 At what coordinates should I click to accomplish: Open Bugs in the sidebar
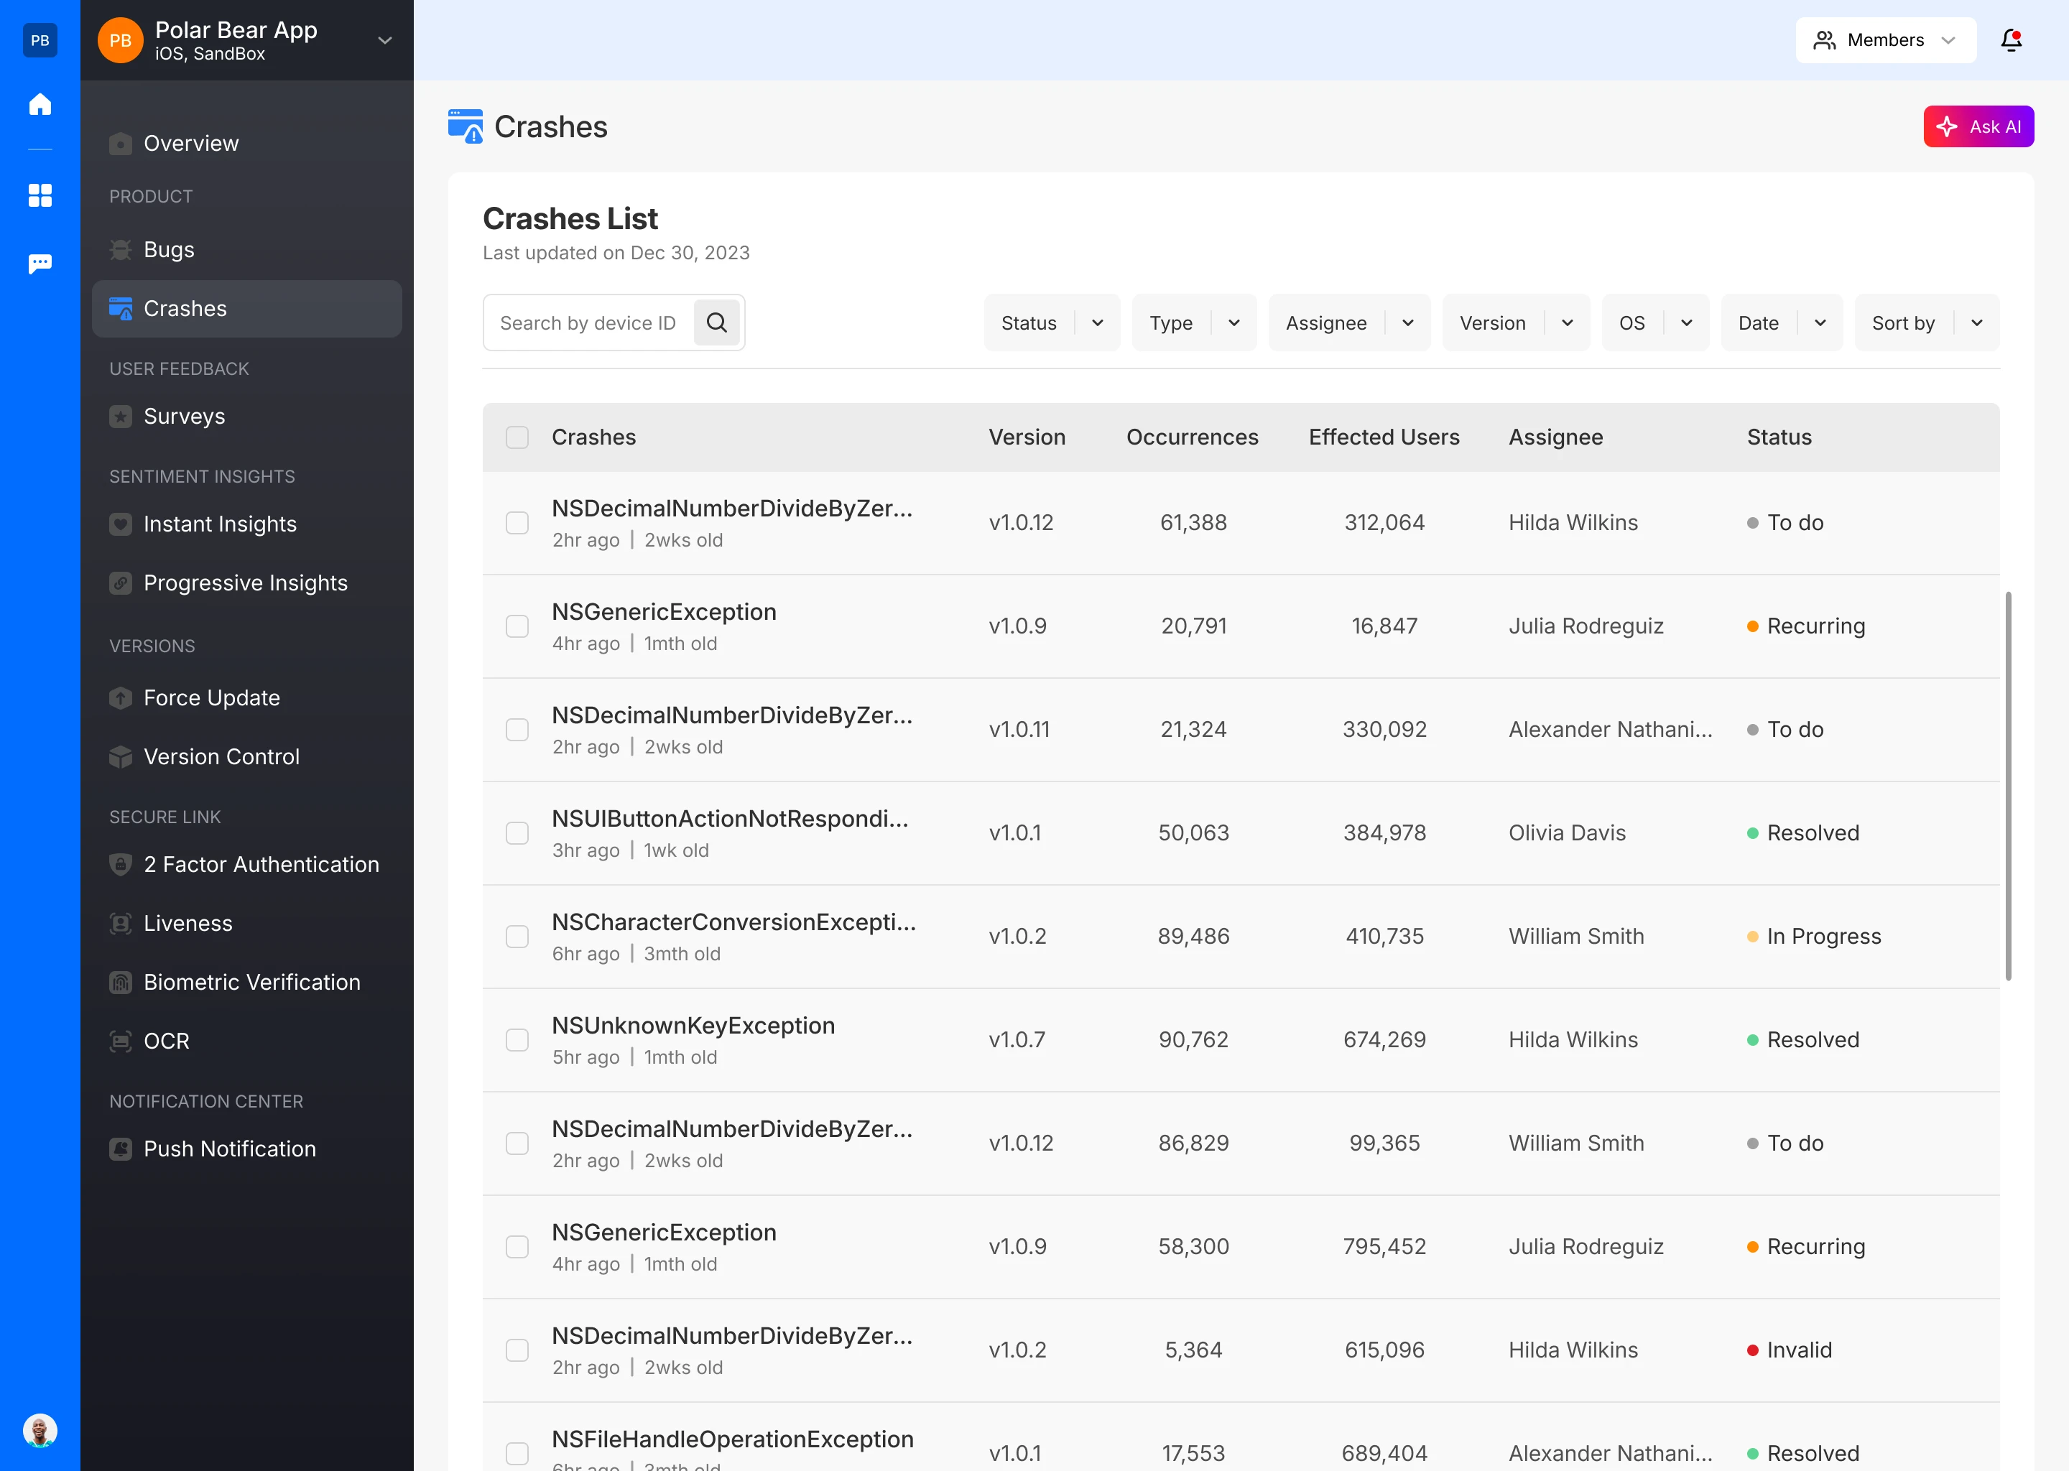pos(170,249)
